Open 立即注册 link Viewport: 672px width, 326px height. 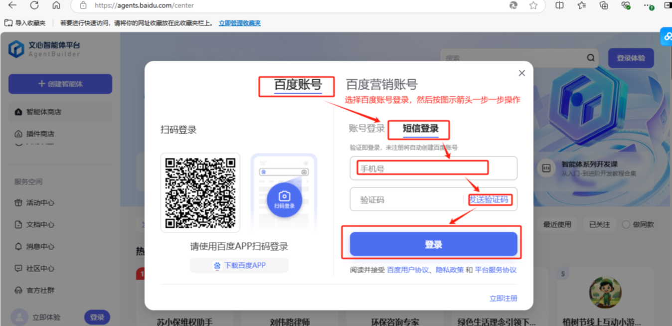503,298
